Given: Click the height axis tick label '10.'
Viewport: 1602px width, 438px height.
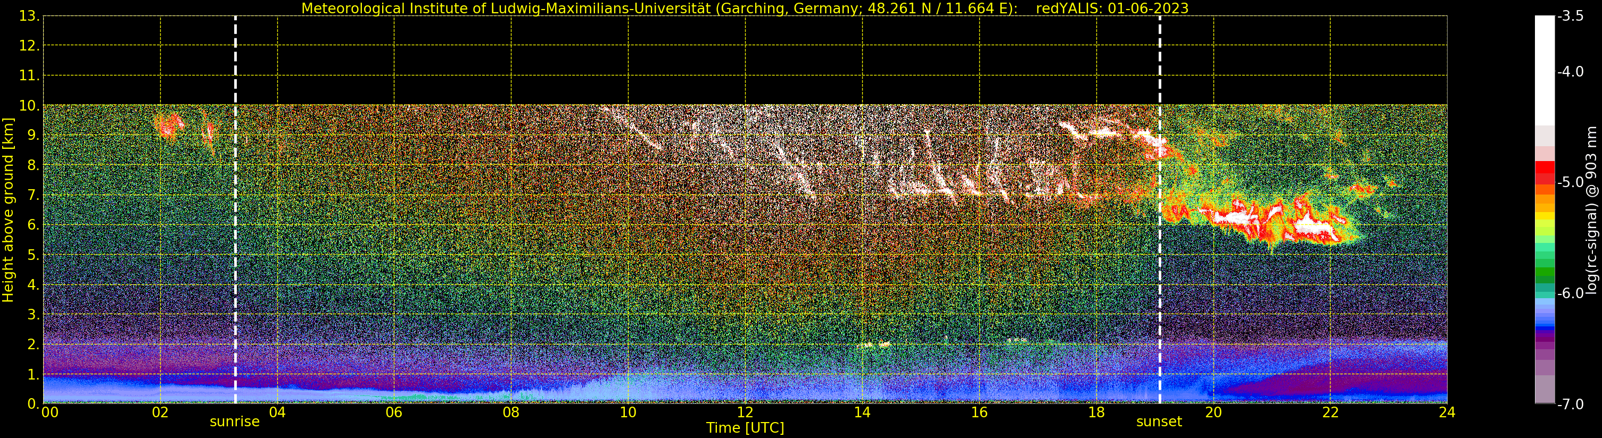Looking at the screenshot, I should tap(29, 106).
